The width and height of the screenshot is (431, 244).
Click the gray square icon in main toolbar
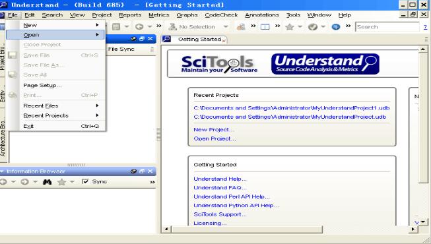116,26
